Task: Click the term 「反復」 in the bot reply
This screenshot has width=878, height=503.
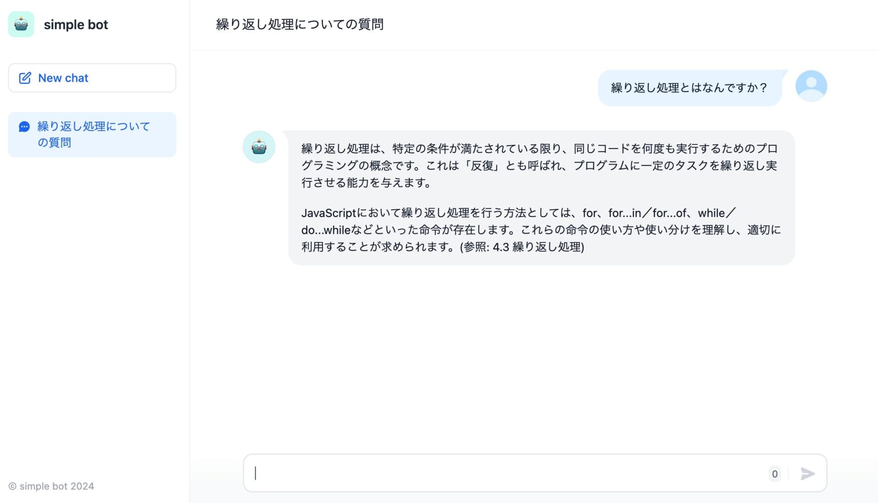Action: coord(482,166)
